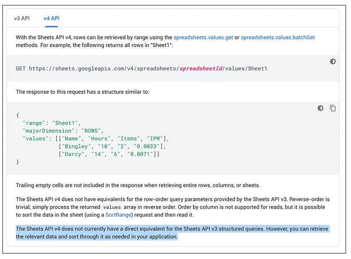Toggle dark theme on the GET request code block
Viewport: 351px width, 259px height.
coord(333,62)
